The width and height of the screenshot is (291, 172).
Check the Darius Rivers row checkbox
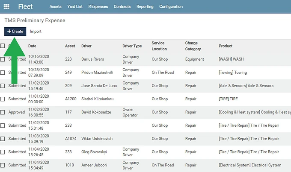tap(3, 59)
